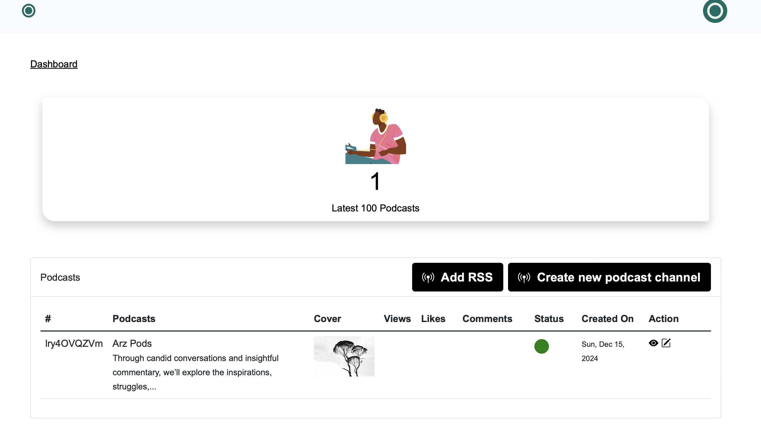Viewport: 761px width, 435px height.
Task: Click the Action column header
Action: [663, 319]
